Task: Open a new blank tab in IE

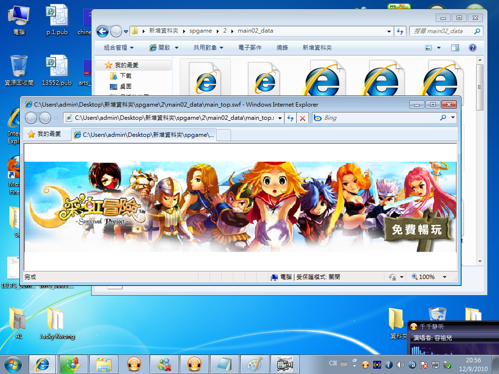Action: (224, 135)
